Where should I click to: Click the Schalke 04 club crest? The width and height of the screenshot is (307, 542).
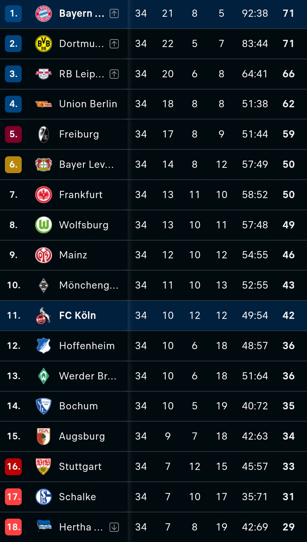[x=43, y=497]
